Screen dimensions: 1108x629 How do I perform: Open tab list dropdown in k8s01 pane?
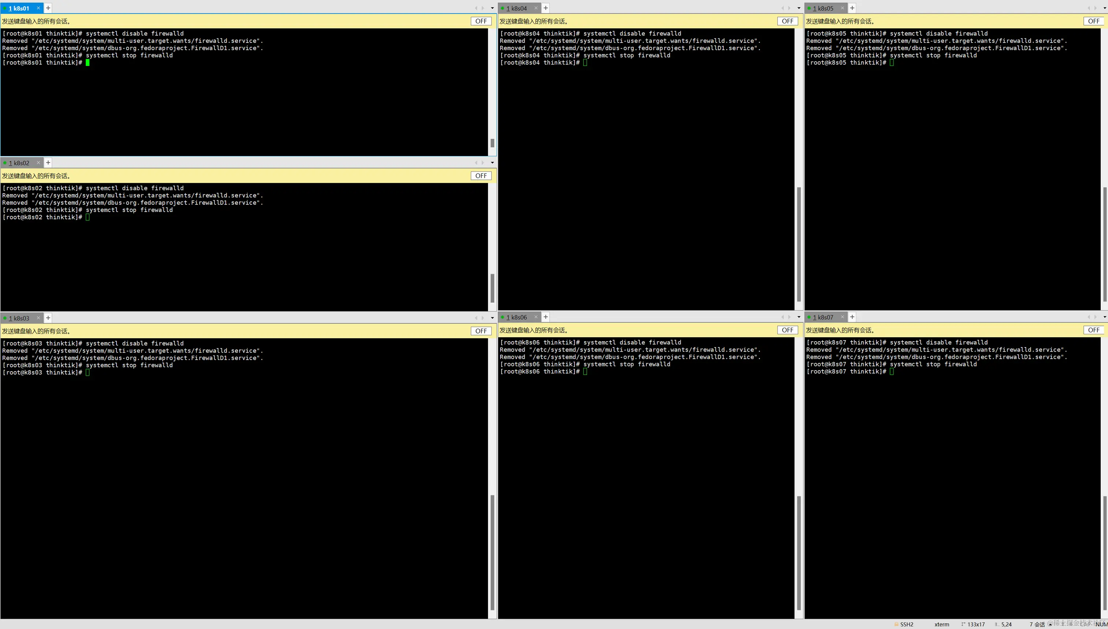point(492,8)
